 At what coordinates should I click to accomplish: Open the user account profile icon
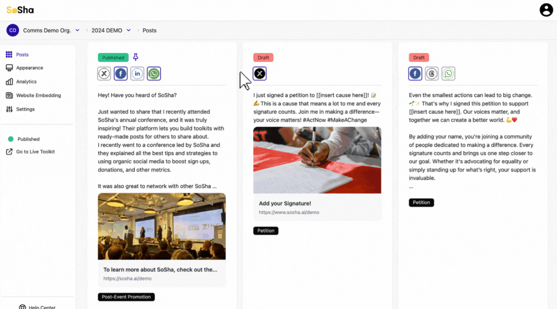click(x=546, y=10)
